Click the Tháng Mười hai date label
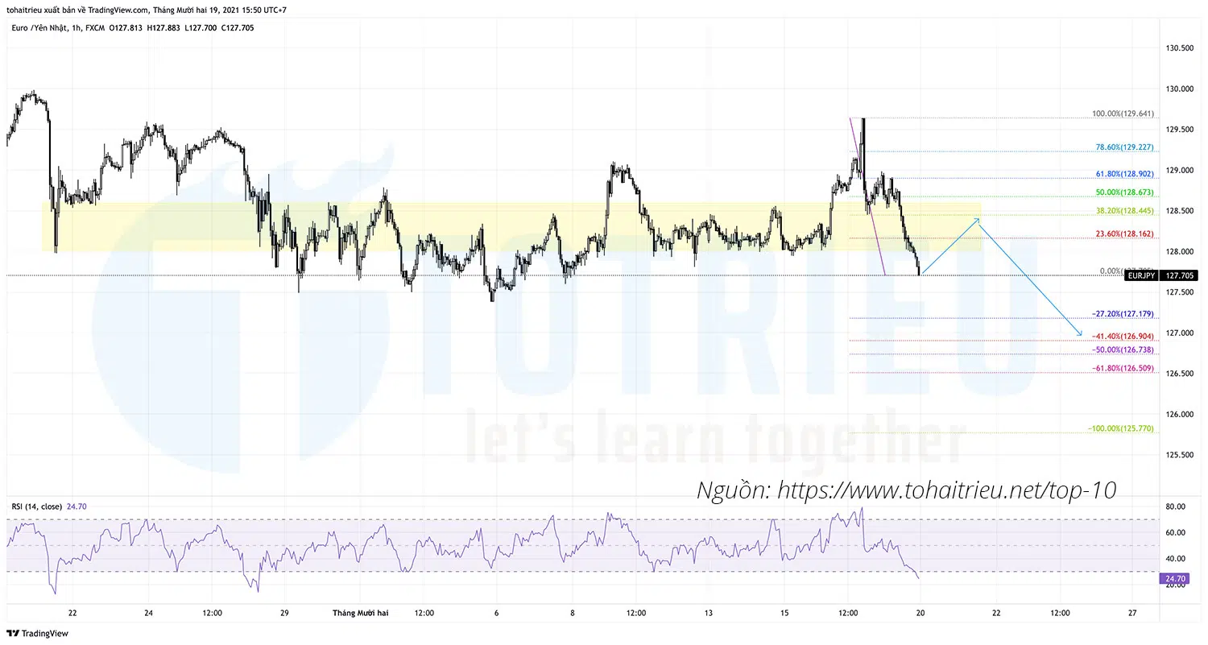 point(361,613)
